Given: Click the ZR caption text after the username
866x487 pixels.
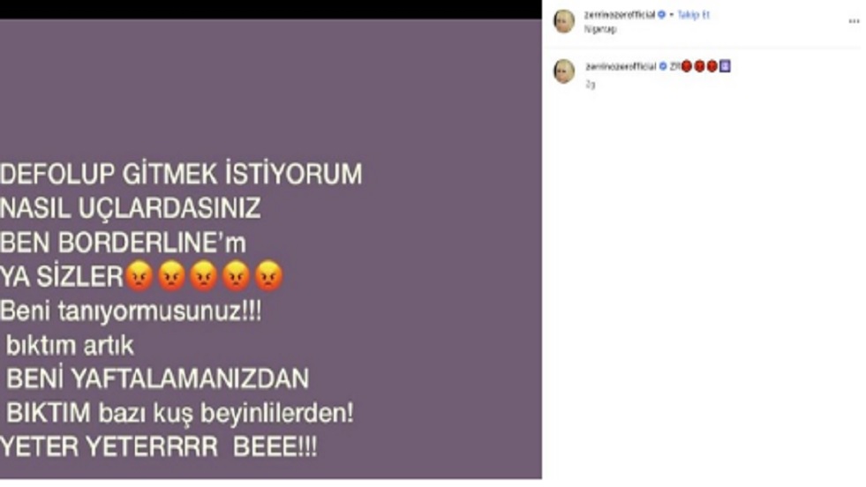Looking at the screenshot, I should pyautogui.click(x=674, y=66).
